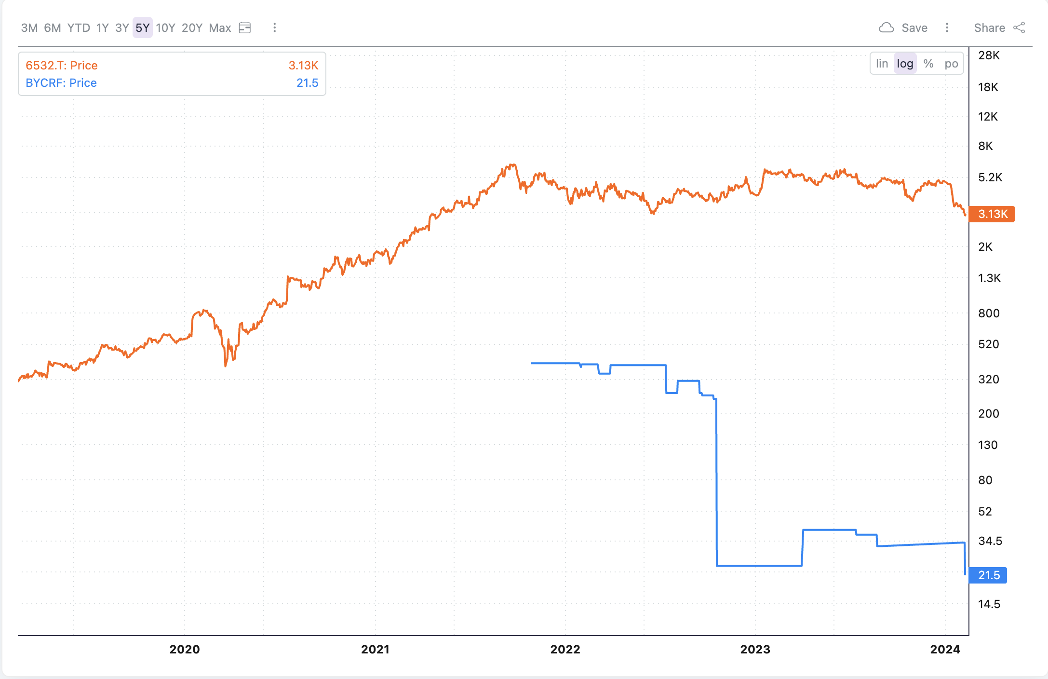
Task: Switch chart scale to linear
Action: point(882,64)
